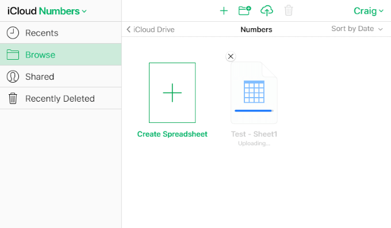Create a new folder with toolbar icon
391x228 pixels.
244,11
